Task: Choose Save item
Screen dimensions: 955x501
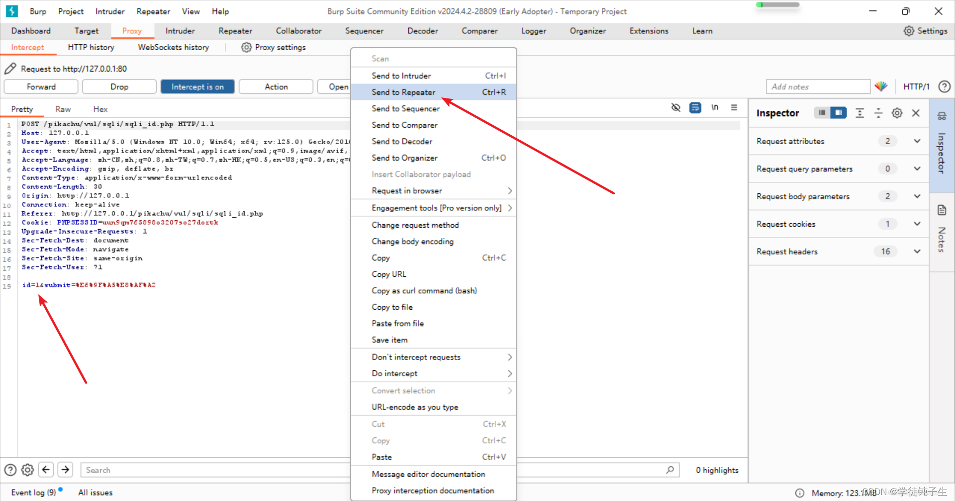Action: tap(434, 339)
